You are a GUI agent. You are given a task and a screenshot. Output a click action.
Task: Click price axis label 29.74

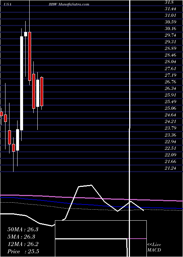click(171, 35)
